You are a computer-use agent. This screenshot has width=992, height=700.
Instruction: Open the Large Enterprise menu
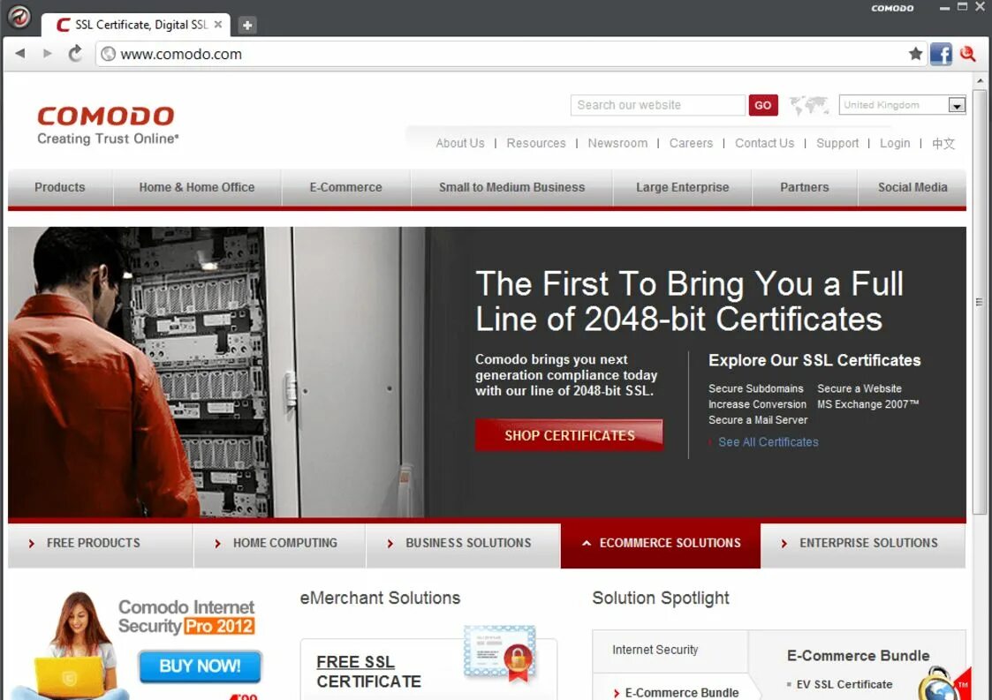pyautogui.click(x=682, y=187)
